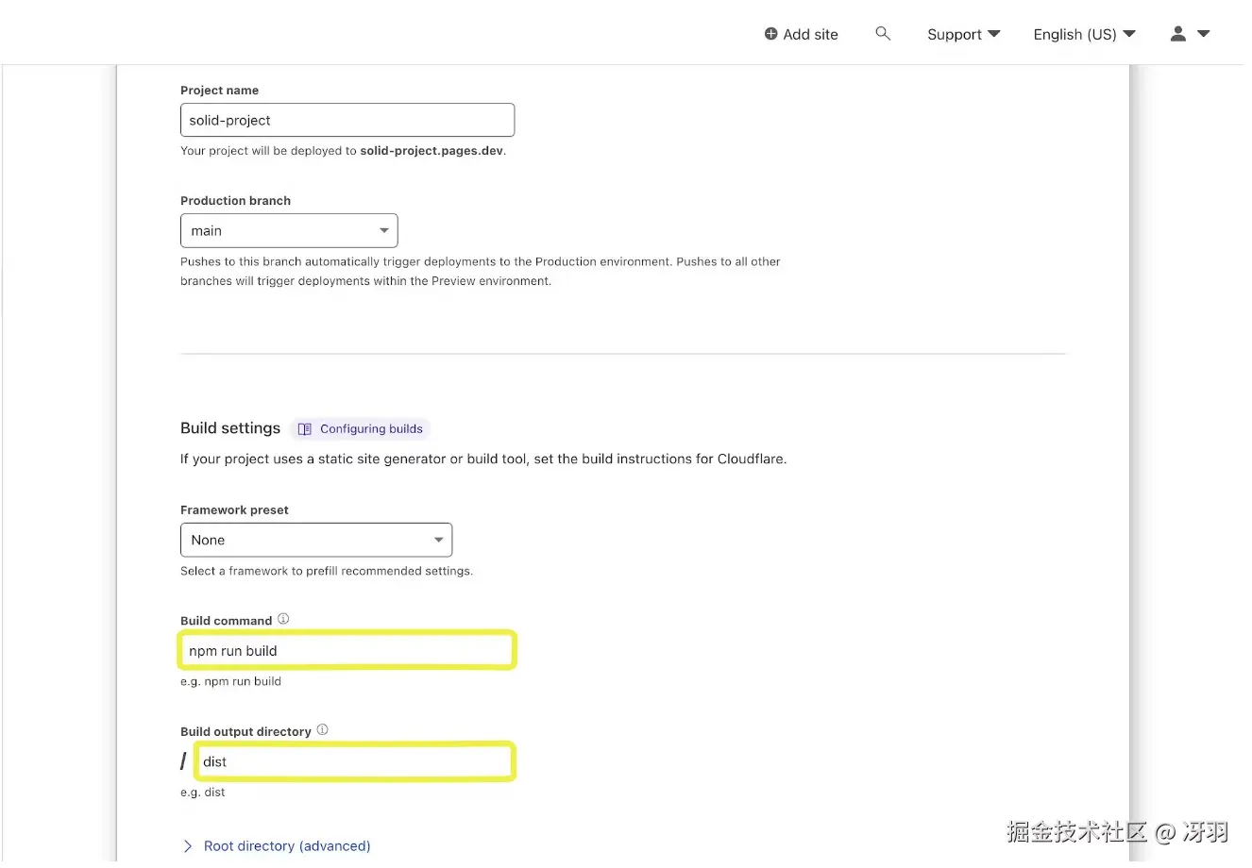Click the Build output directory field
The width and height of the screenshot is (1252, 868).
coord(355,762)
